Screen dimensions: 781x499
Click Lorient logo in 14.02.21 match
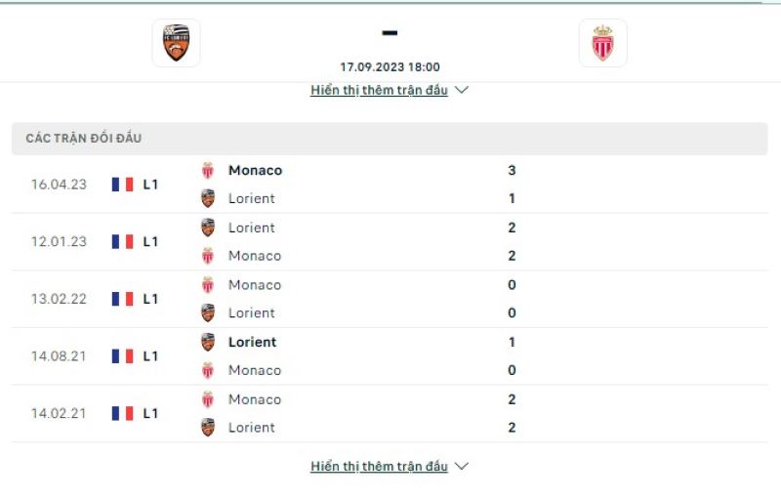pyautogui.click(x=208, y=427)
